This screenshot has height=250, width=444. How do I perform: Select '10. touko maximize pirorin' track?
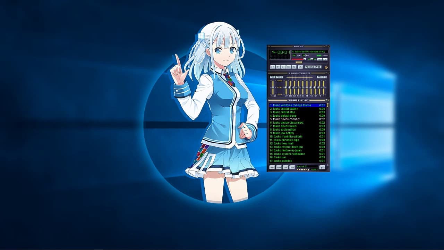(x=297, y=136)
